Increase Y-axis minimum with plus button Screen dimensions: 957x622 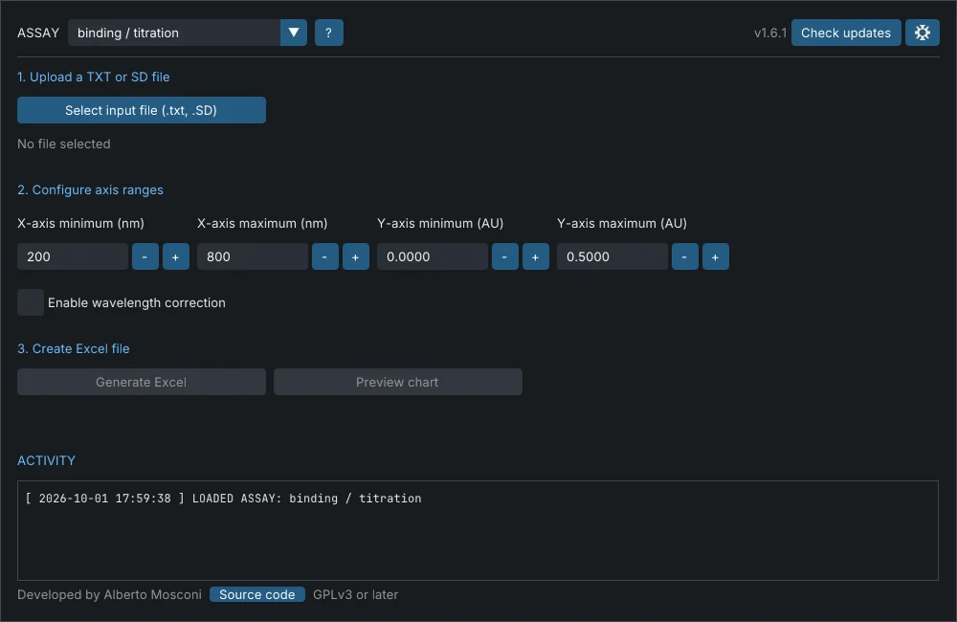(536, 256)
